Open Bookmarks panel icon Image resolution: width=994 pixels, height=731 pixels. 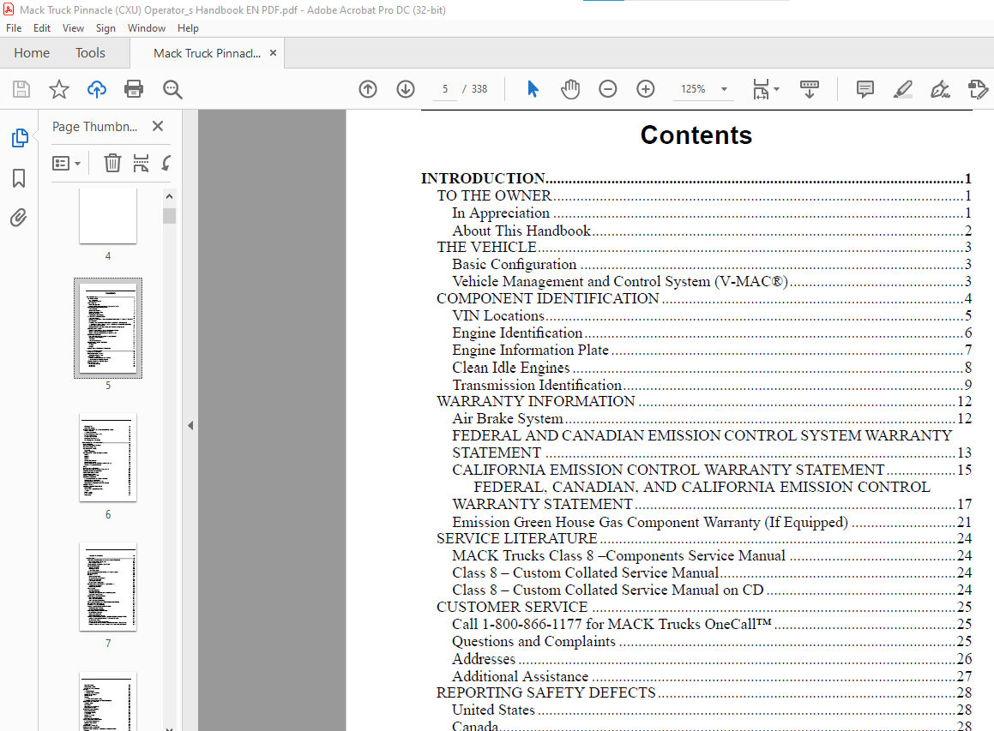click(x=19, y=178)
